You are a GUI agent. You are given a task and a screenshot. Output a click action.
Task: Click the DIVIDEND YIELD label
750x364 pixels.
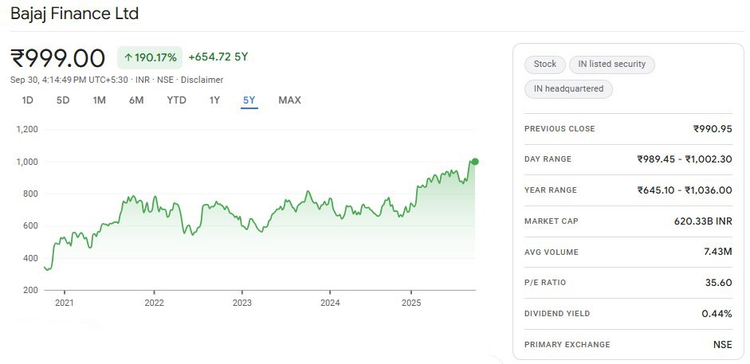(x=557, y=314)
